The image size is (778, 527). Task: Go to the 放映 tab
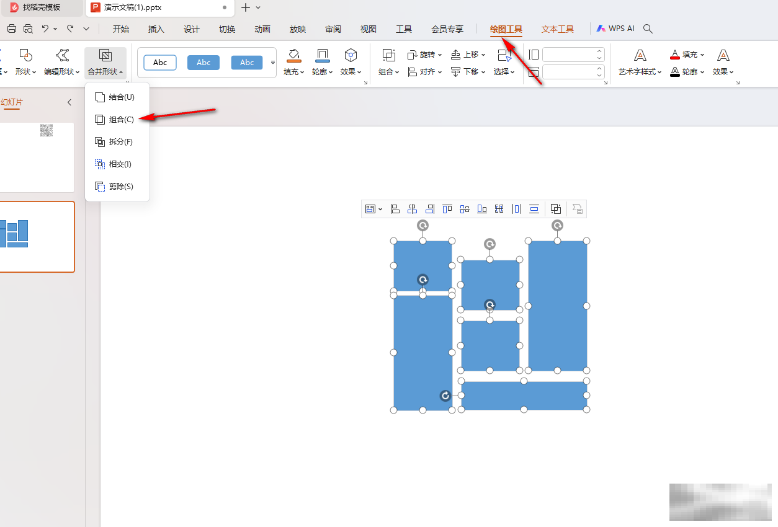[298, 29]
